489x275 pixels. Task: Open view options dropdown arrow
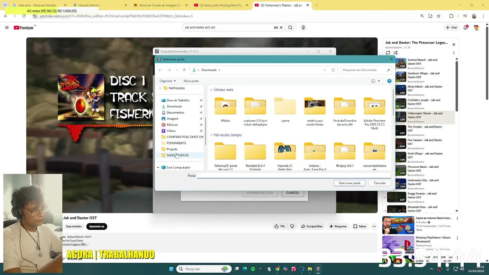coord(379,81)
